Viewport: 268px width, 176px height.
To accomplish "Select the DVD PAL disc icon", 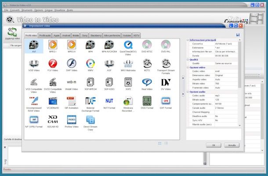I will point(166,45).
